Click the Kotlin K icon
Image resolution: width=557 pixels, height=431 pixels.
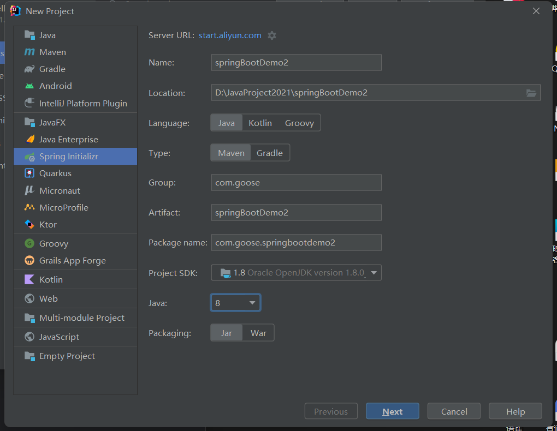click(x=29, y=279)
